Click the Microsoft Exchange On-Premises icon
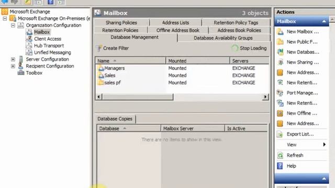 [13, 18]
